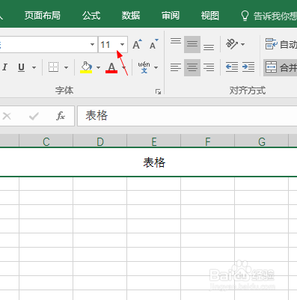Click the wén phonetic guide icon
Screen dimensions: 297x300
(x=144, y=67)
